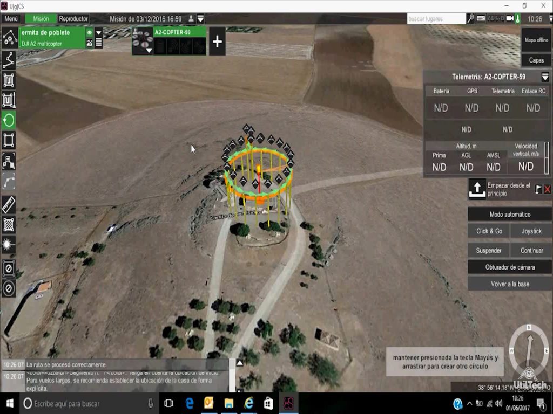Click the search magnifier icon
Image resolution: width=553 pixels, height=414 pixels.
[x=471, y=19]
